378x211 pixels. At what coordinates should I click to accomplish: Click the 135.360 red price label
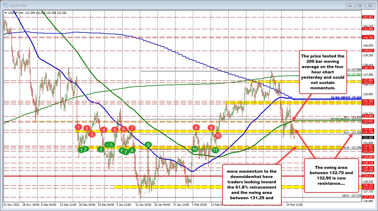(x=367, y=101)
